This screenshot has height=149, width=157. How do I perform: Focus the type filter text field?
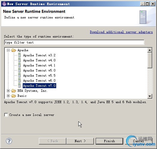pos(74,42)
